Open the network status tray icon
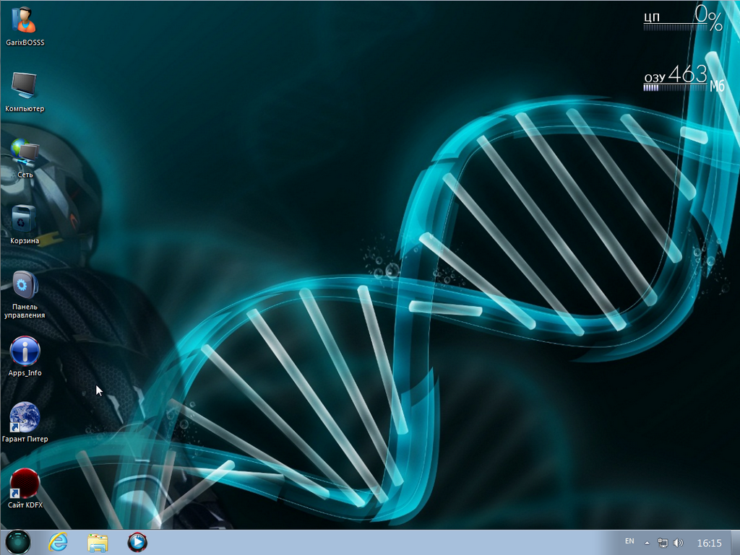The image size is (740, 555). [x=663, y=543]
